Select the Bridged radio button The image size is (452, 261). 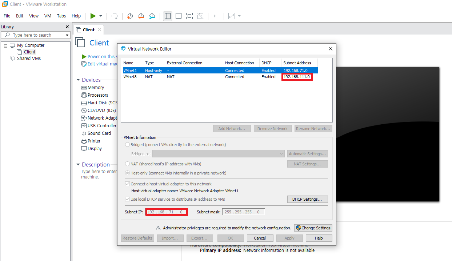[127, 145]
